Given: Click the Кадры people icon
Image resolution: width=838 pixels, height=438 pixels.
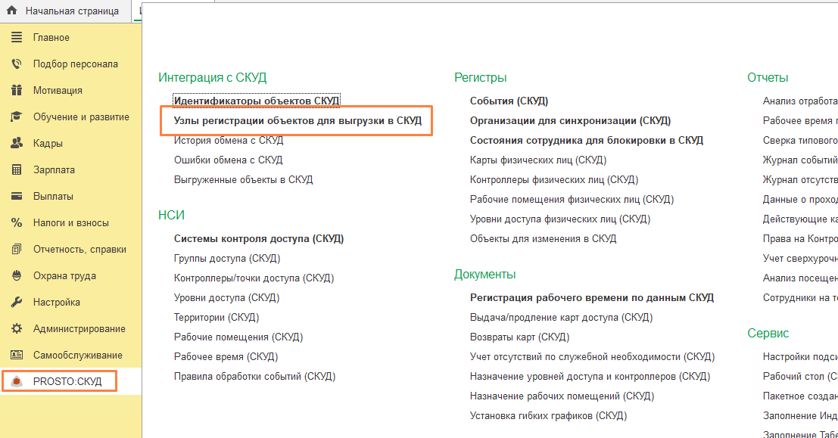Looking at the screenshot, I should pyautogui.click(x=17, y=144).
